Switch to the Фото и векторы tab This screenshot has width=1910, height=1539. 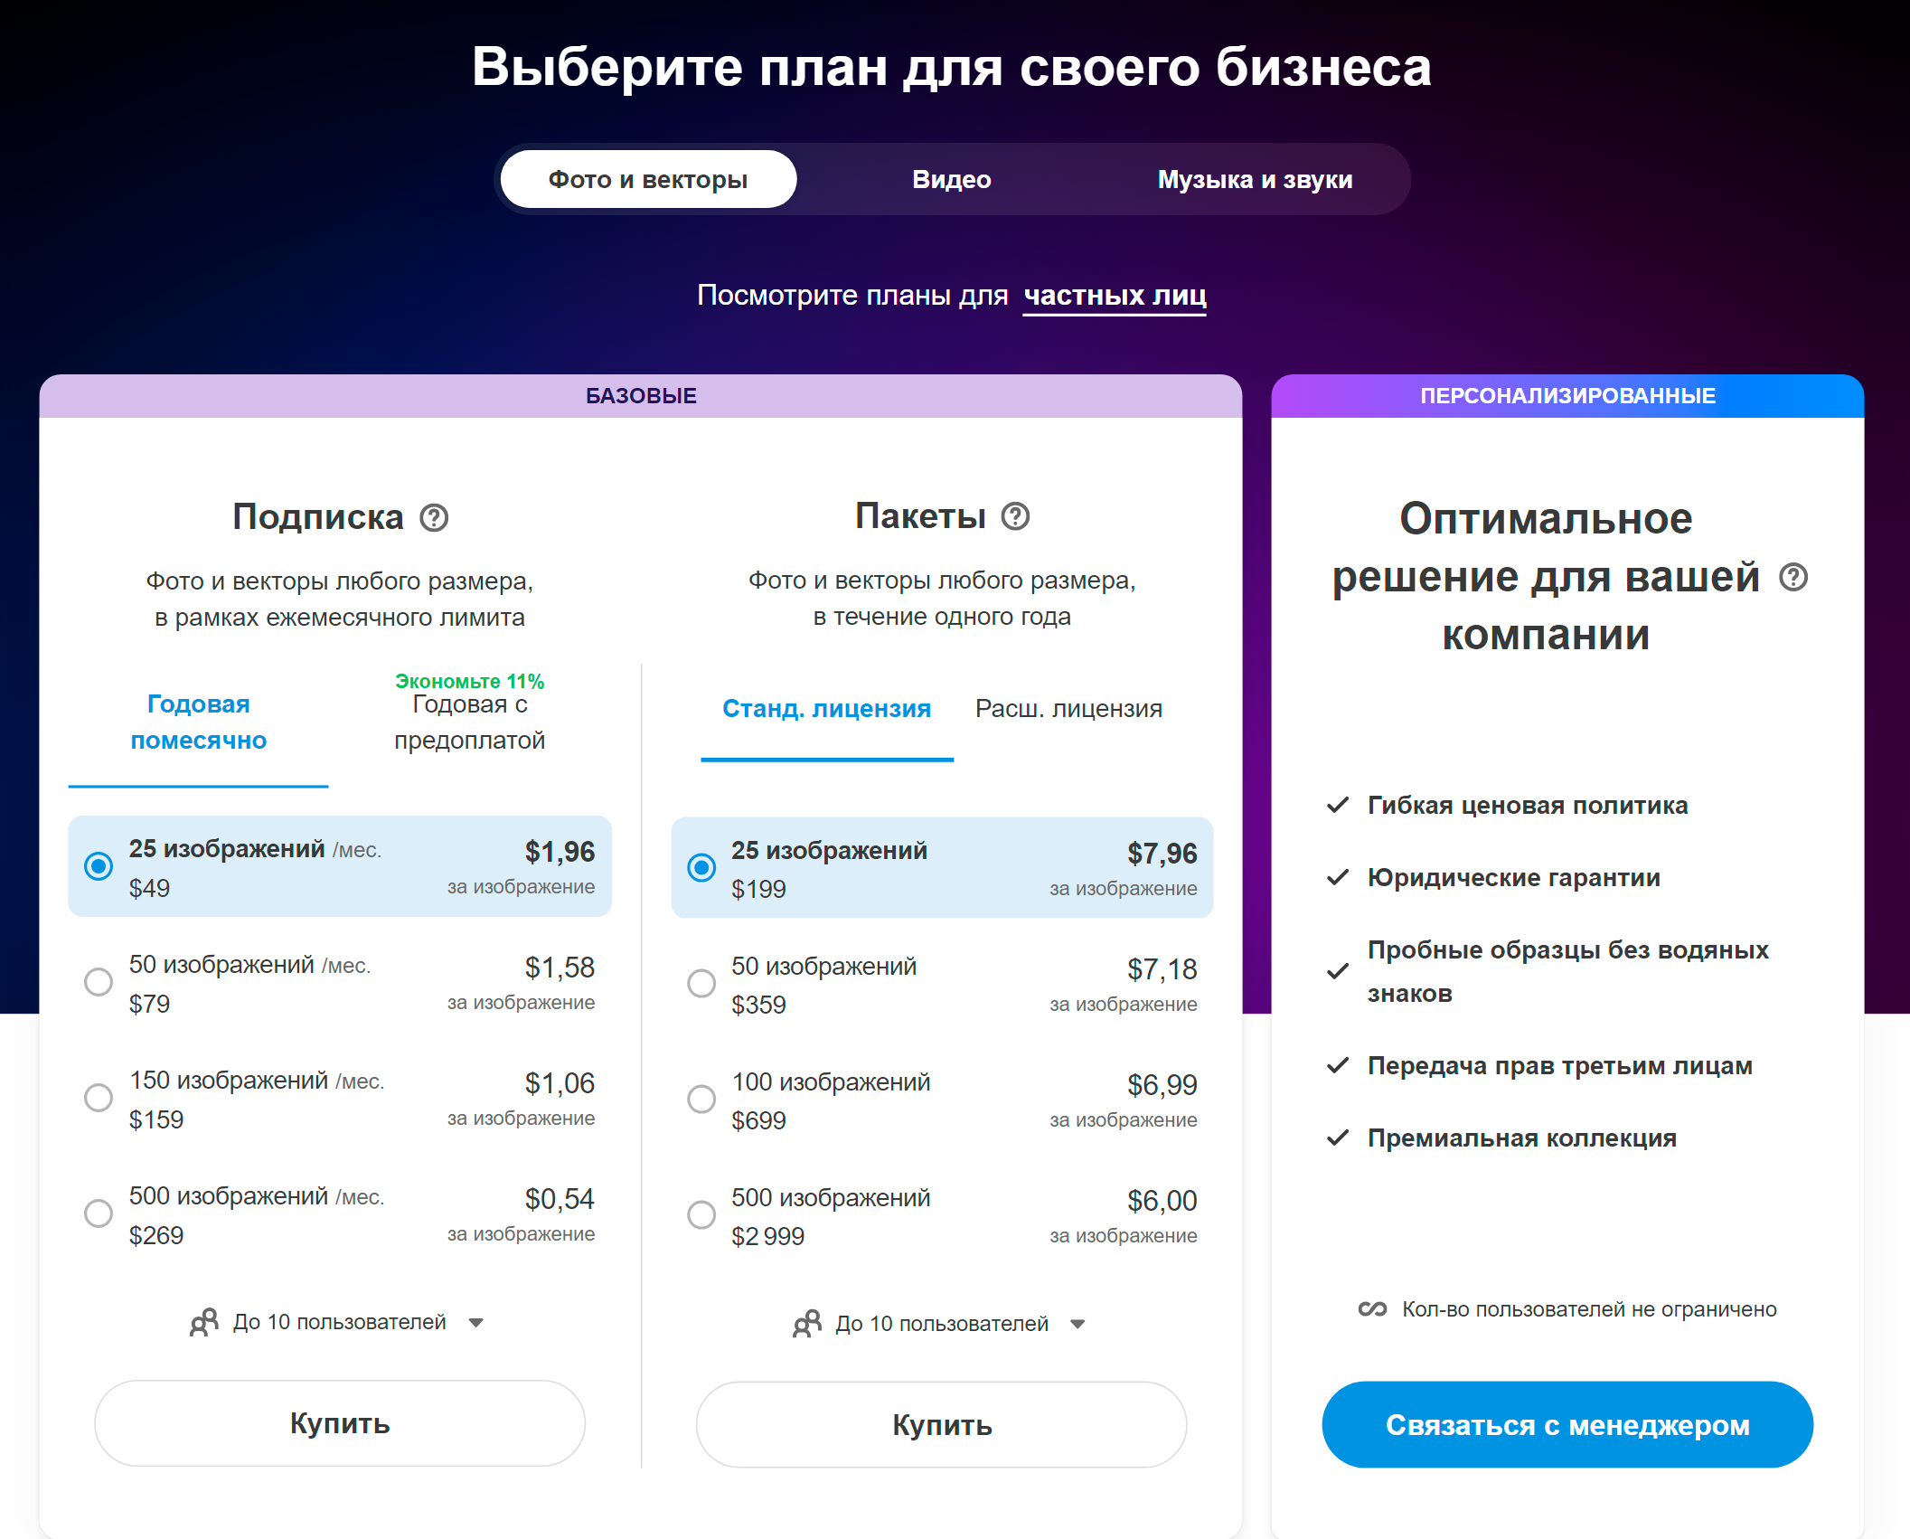(x=648, y=179)
